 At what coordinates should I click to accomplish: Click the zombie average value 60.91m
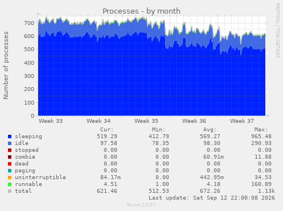pos(214,157)
